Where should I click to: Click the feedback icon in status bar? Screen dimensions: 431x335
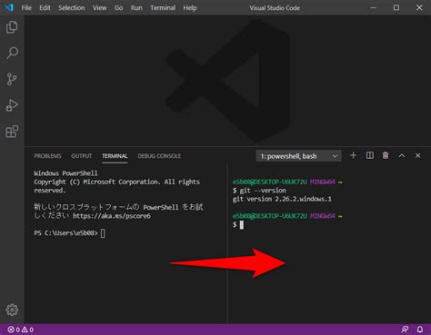coord(405,330)
